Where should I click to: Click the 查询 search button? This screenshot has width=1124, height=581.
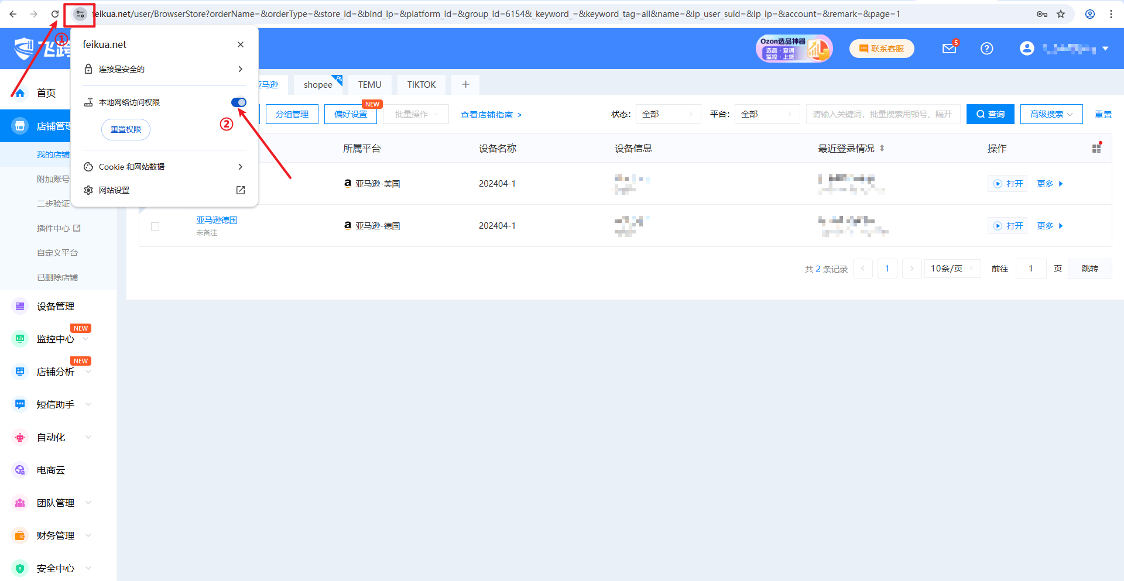pos(990,114)
